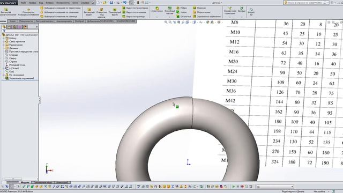Image resolution: width=343 pixels, height=193 pixels.
Task: Select Shell (Оболочка) tool
Action: 183,17
